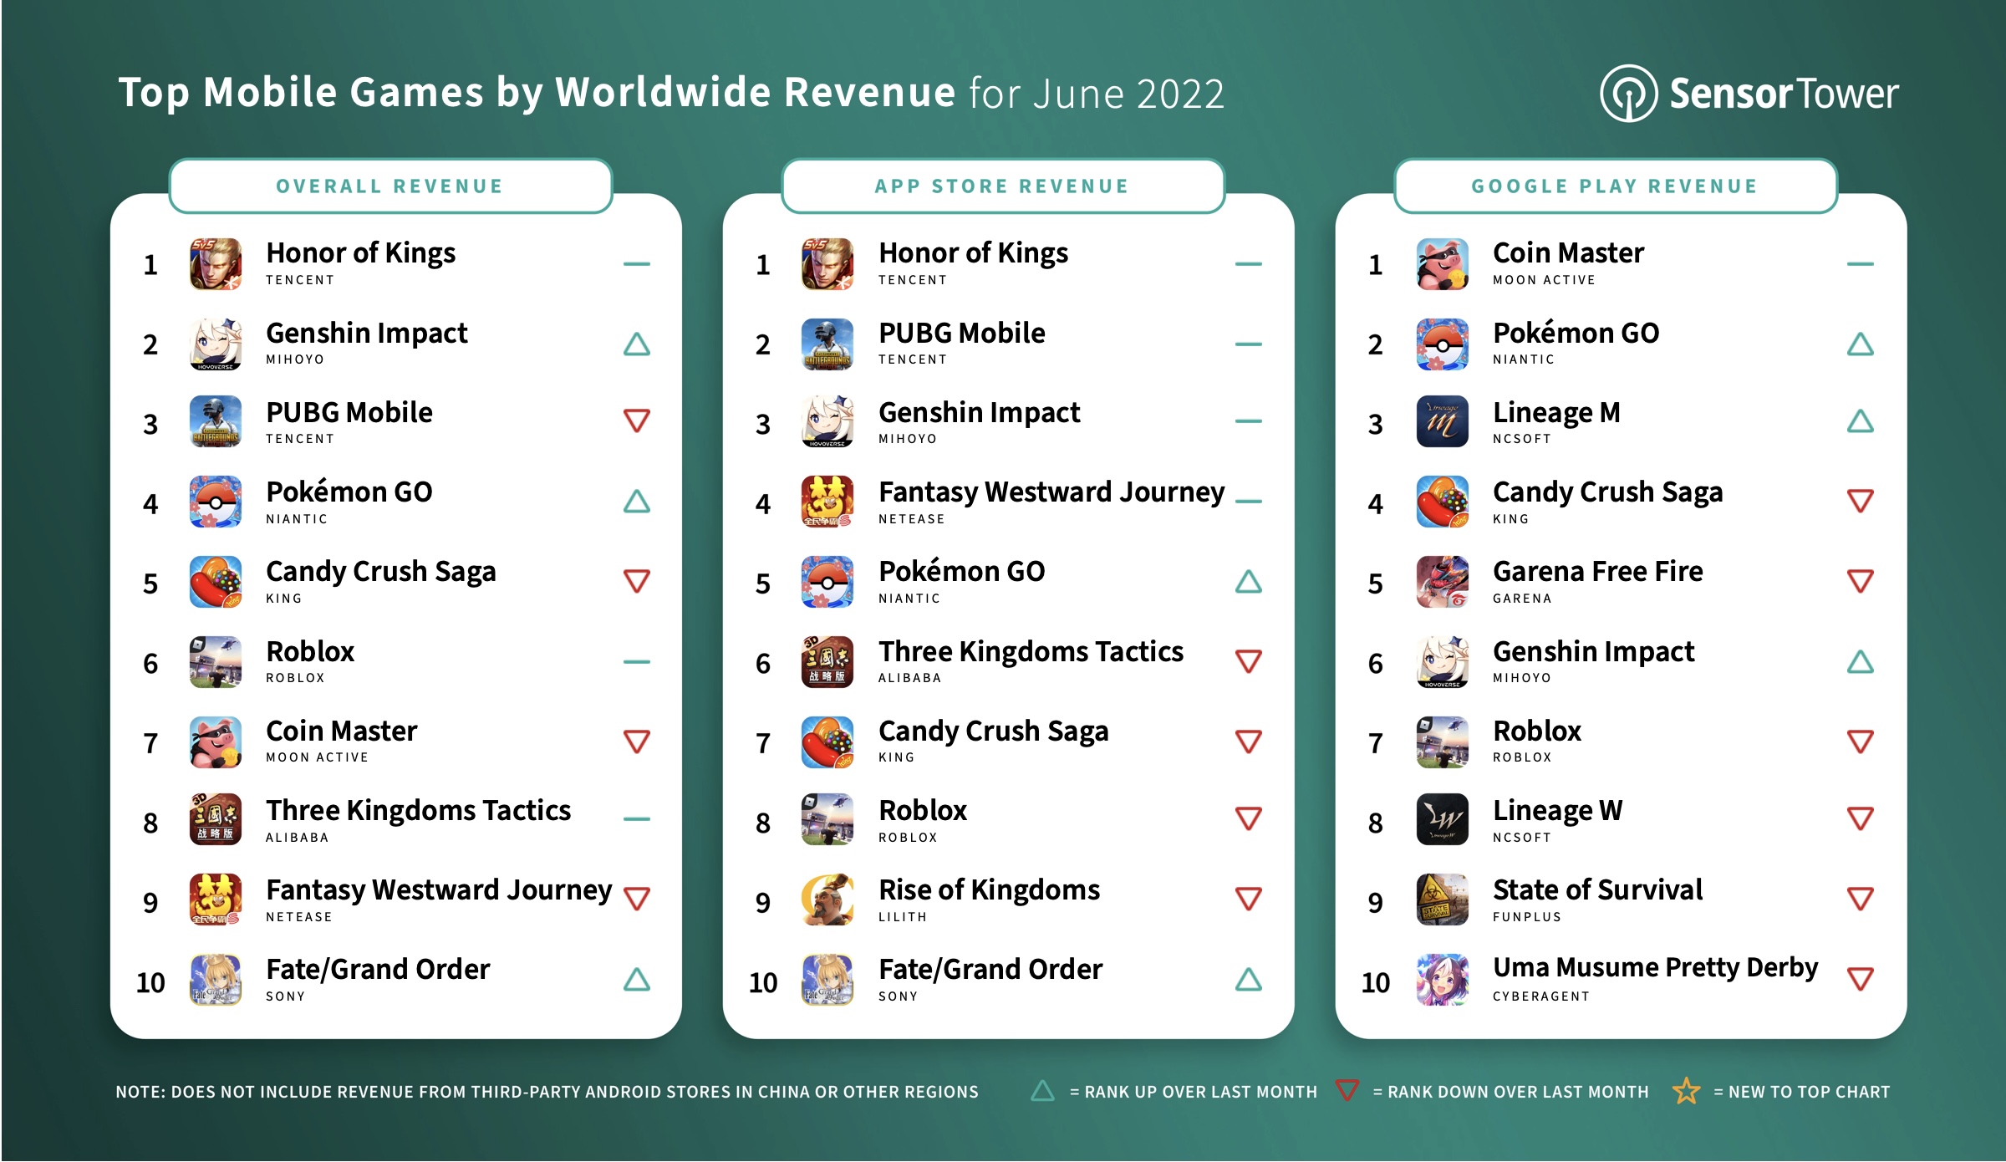Image resolution: width=2006 pixels, height=1162 pixels.
Task: Click the stable rank indicator for Honor of Kings
Action: coord(638,264)
